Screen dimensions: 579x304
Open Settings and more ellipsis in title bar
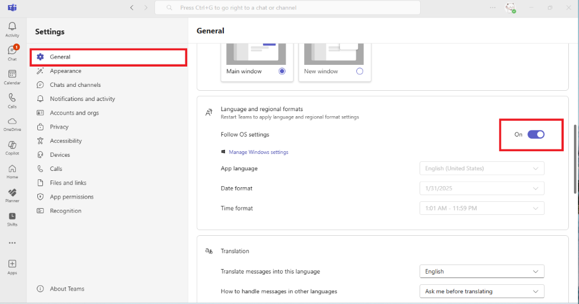click(x=492, y=7)
